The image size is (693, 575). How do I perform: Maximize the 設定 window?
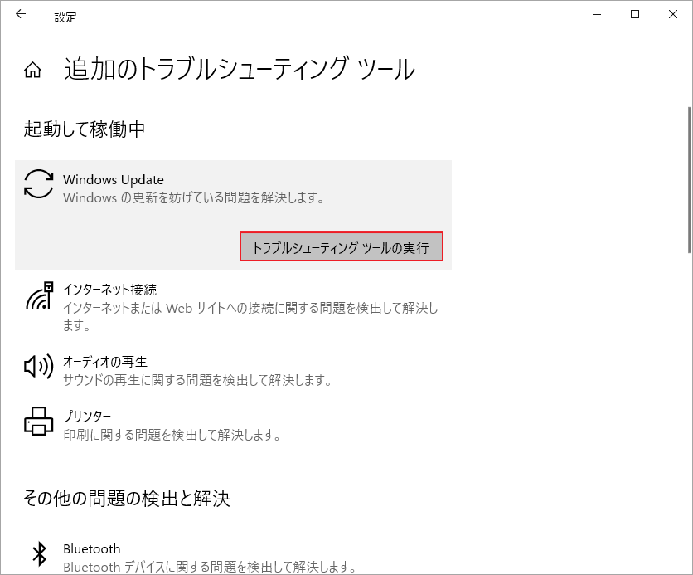635,15
